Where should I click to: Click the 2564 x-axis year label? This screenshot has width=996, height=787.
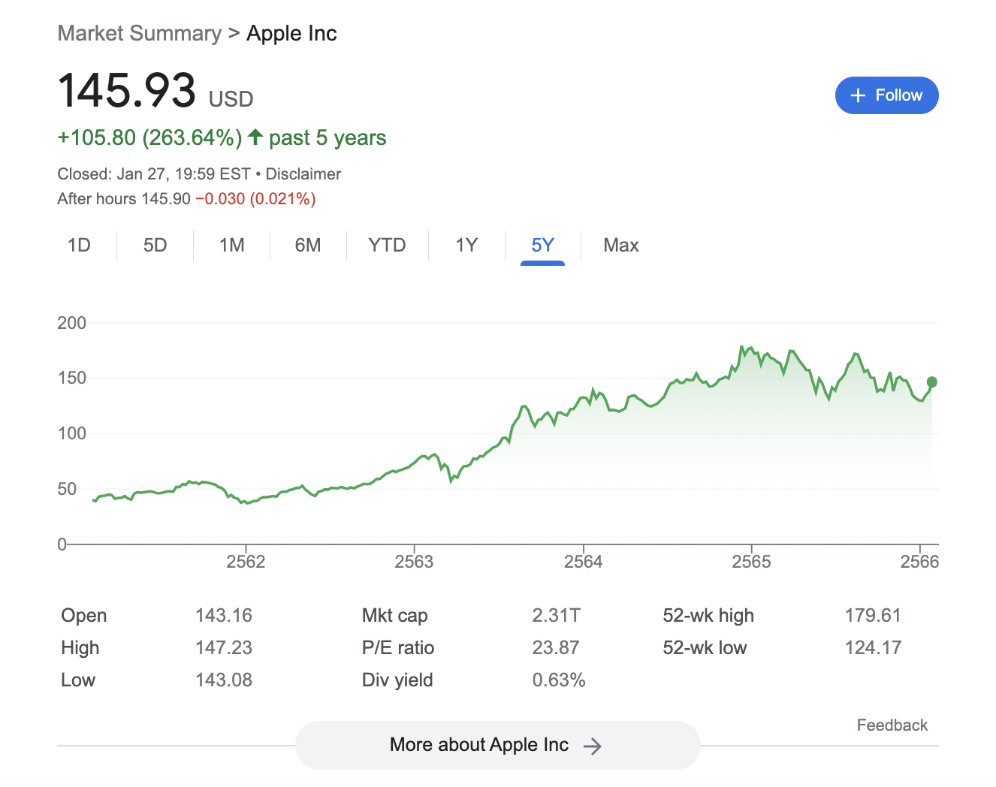[583, 562]
